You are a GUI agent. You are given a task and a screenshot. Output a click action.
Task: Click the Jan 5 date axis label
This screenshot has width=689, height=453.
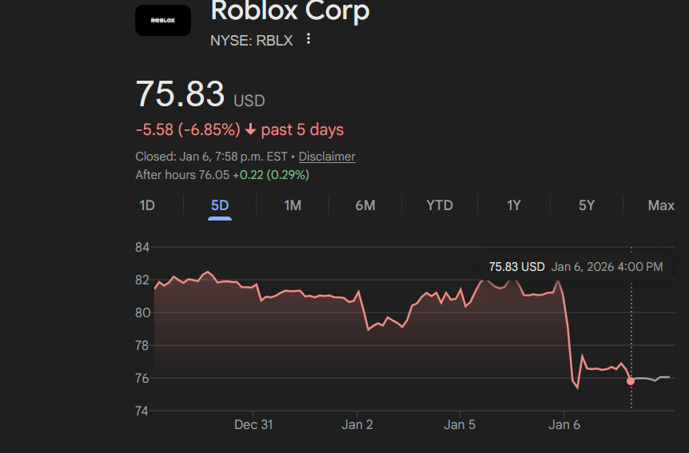point(460,424)
